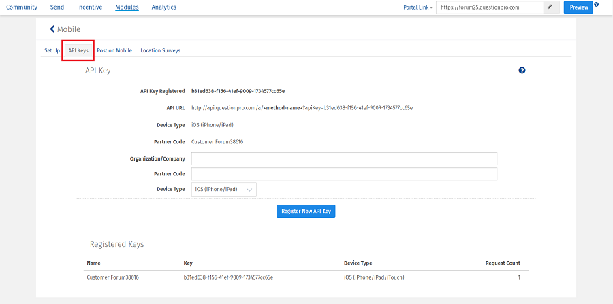This screenshot has height=304, width=613.
Task: Click the Preview button
Action: click(x=578, y=7)
